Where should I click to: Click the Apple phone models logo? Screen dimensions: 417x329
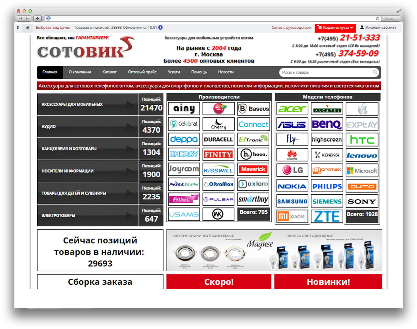[x=362, y=109]
